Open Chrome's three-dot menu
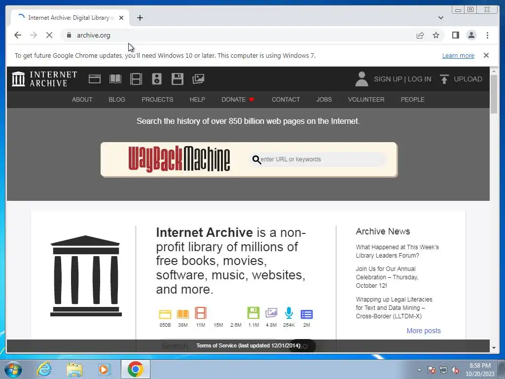 (487, 35)
